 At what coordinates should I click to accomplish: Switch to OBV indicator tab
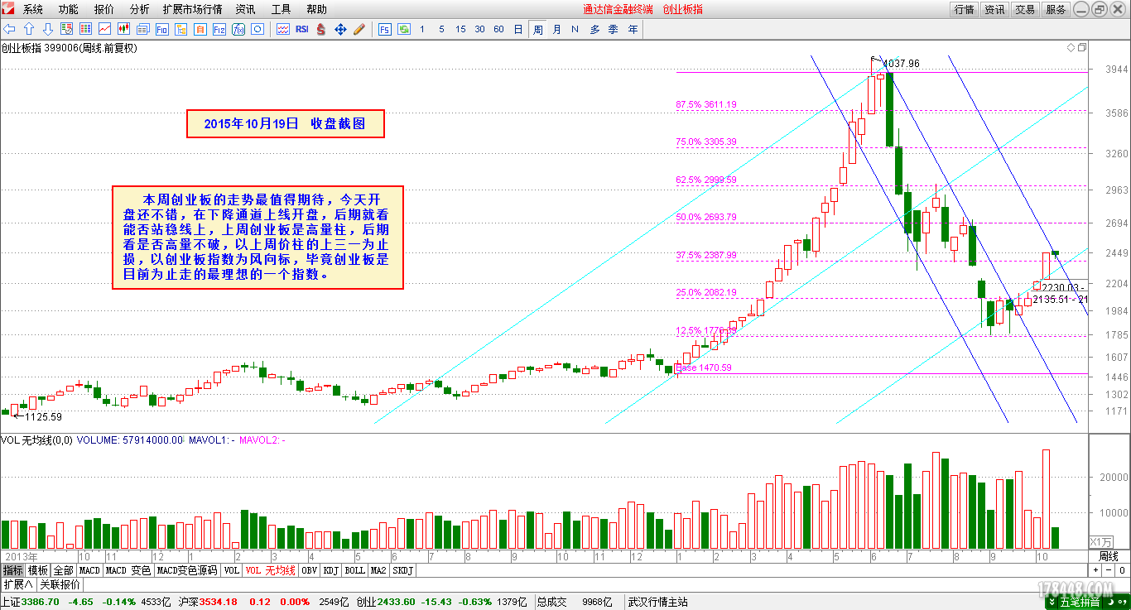(309, 570)
